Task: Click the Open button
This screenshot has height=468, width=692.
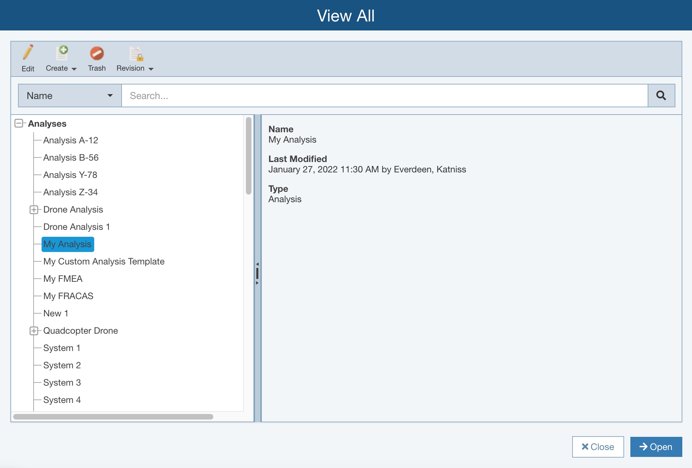Action: (656, 447)
